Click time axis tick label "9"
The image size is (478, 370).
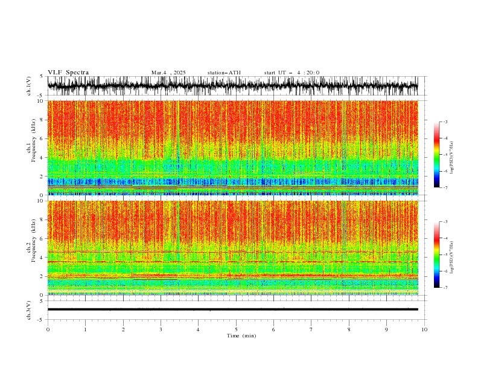386,329
